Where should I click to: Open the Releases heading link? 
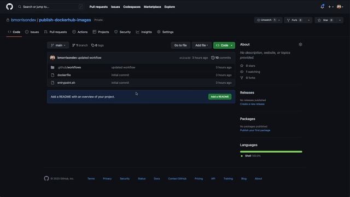click(x=247, y=92)
